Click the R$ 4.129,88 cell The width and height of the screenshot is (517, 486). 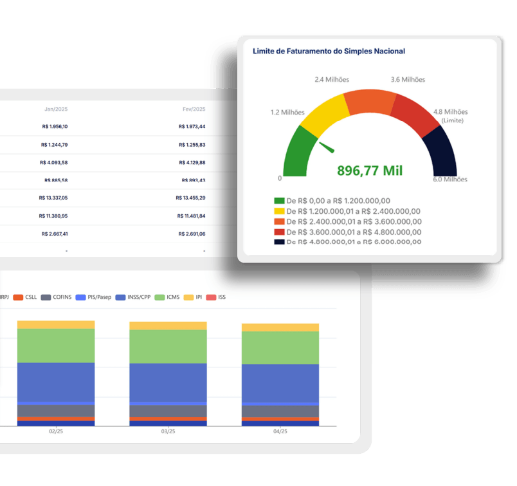[x=192, y=162]
